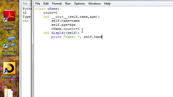Open the Norton 360 desktop icon
173x97 pixels.
point(9,70)
